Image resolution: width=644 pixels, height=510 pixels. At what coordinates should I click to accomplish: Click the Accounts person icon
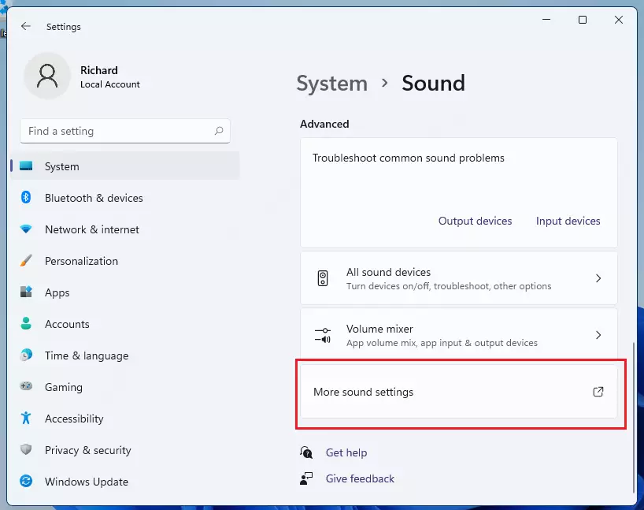click(26, 323)
